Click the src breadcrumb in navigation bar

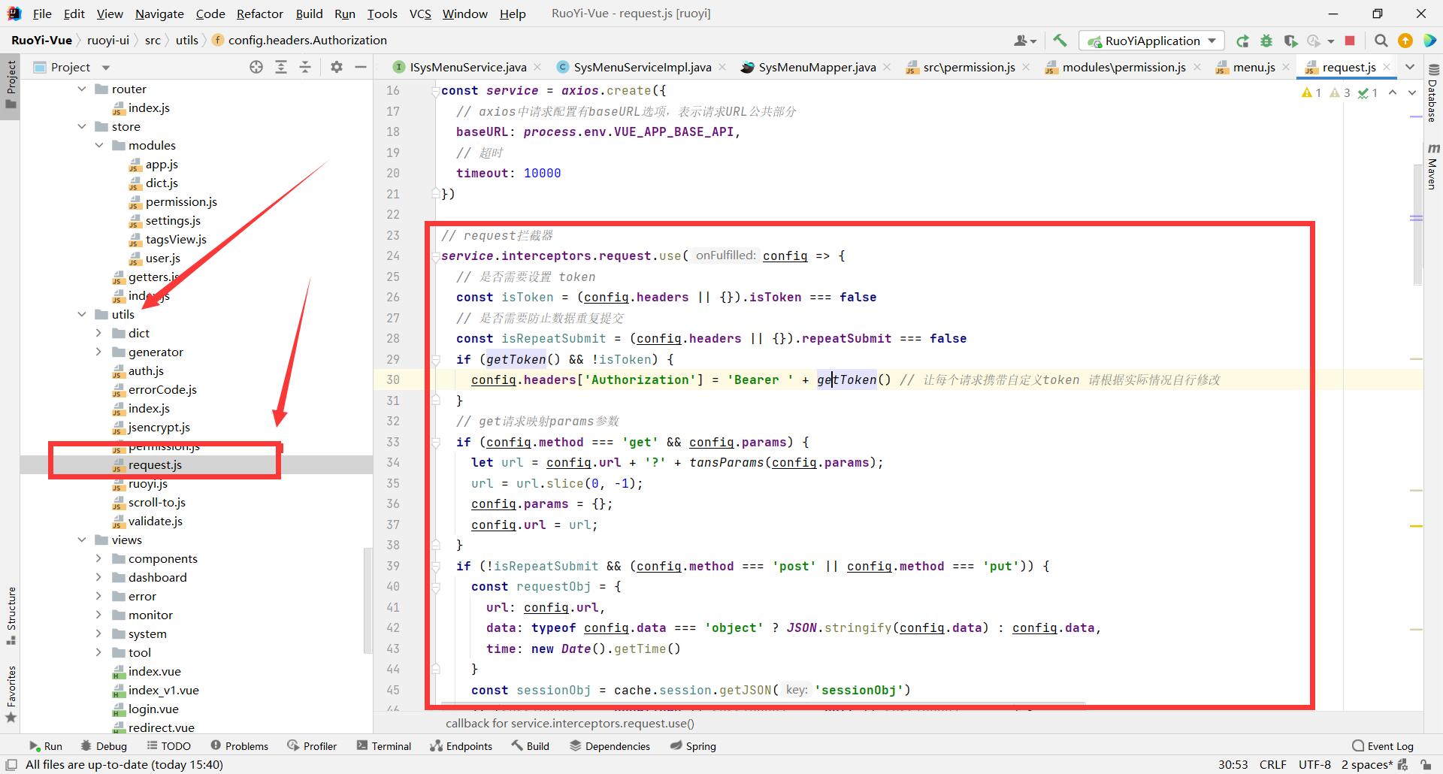point(153,41)
